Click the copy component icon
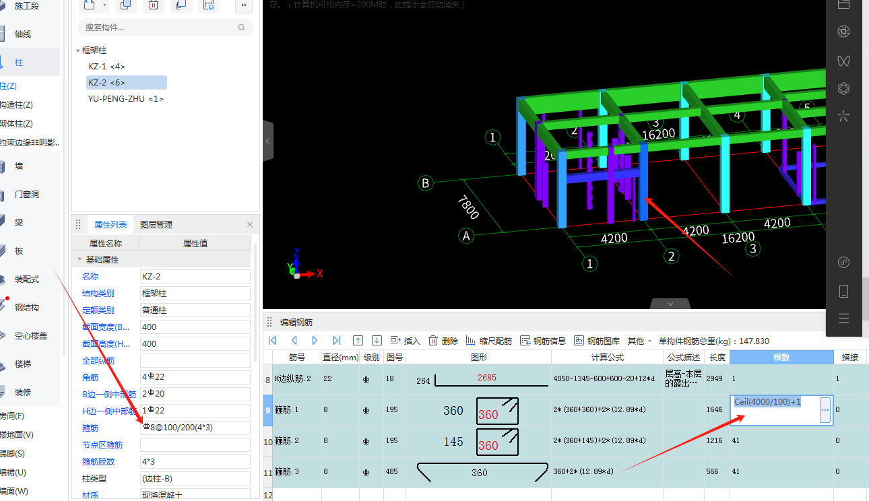The width and height of the screenshot is (869, 501). point(125,5)
